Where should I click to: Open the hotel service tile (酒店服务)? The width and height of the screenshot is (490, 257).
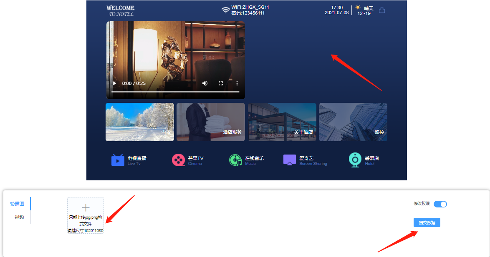click(211, 122)
